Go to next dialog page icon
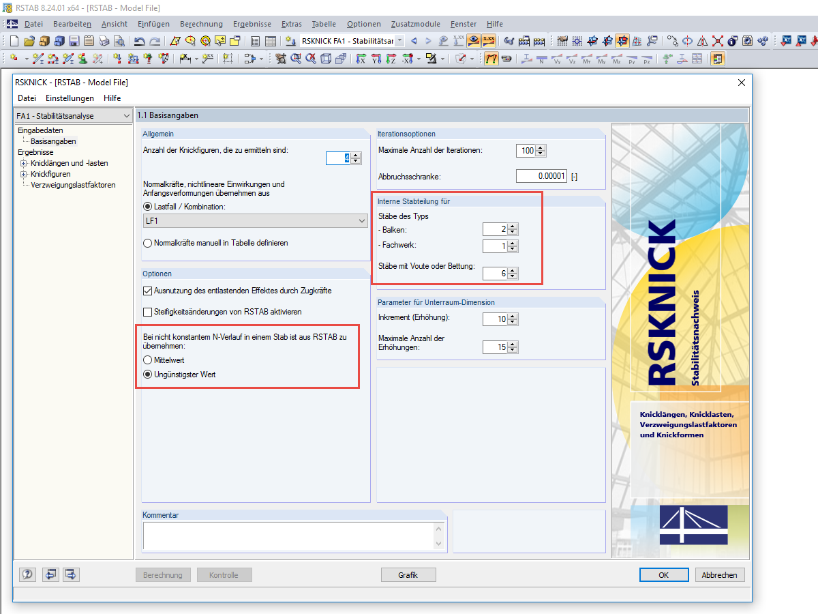The height and width of the screenshot is (614, 818). tap(72, 574)
